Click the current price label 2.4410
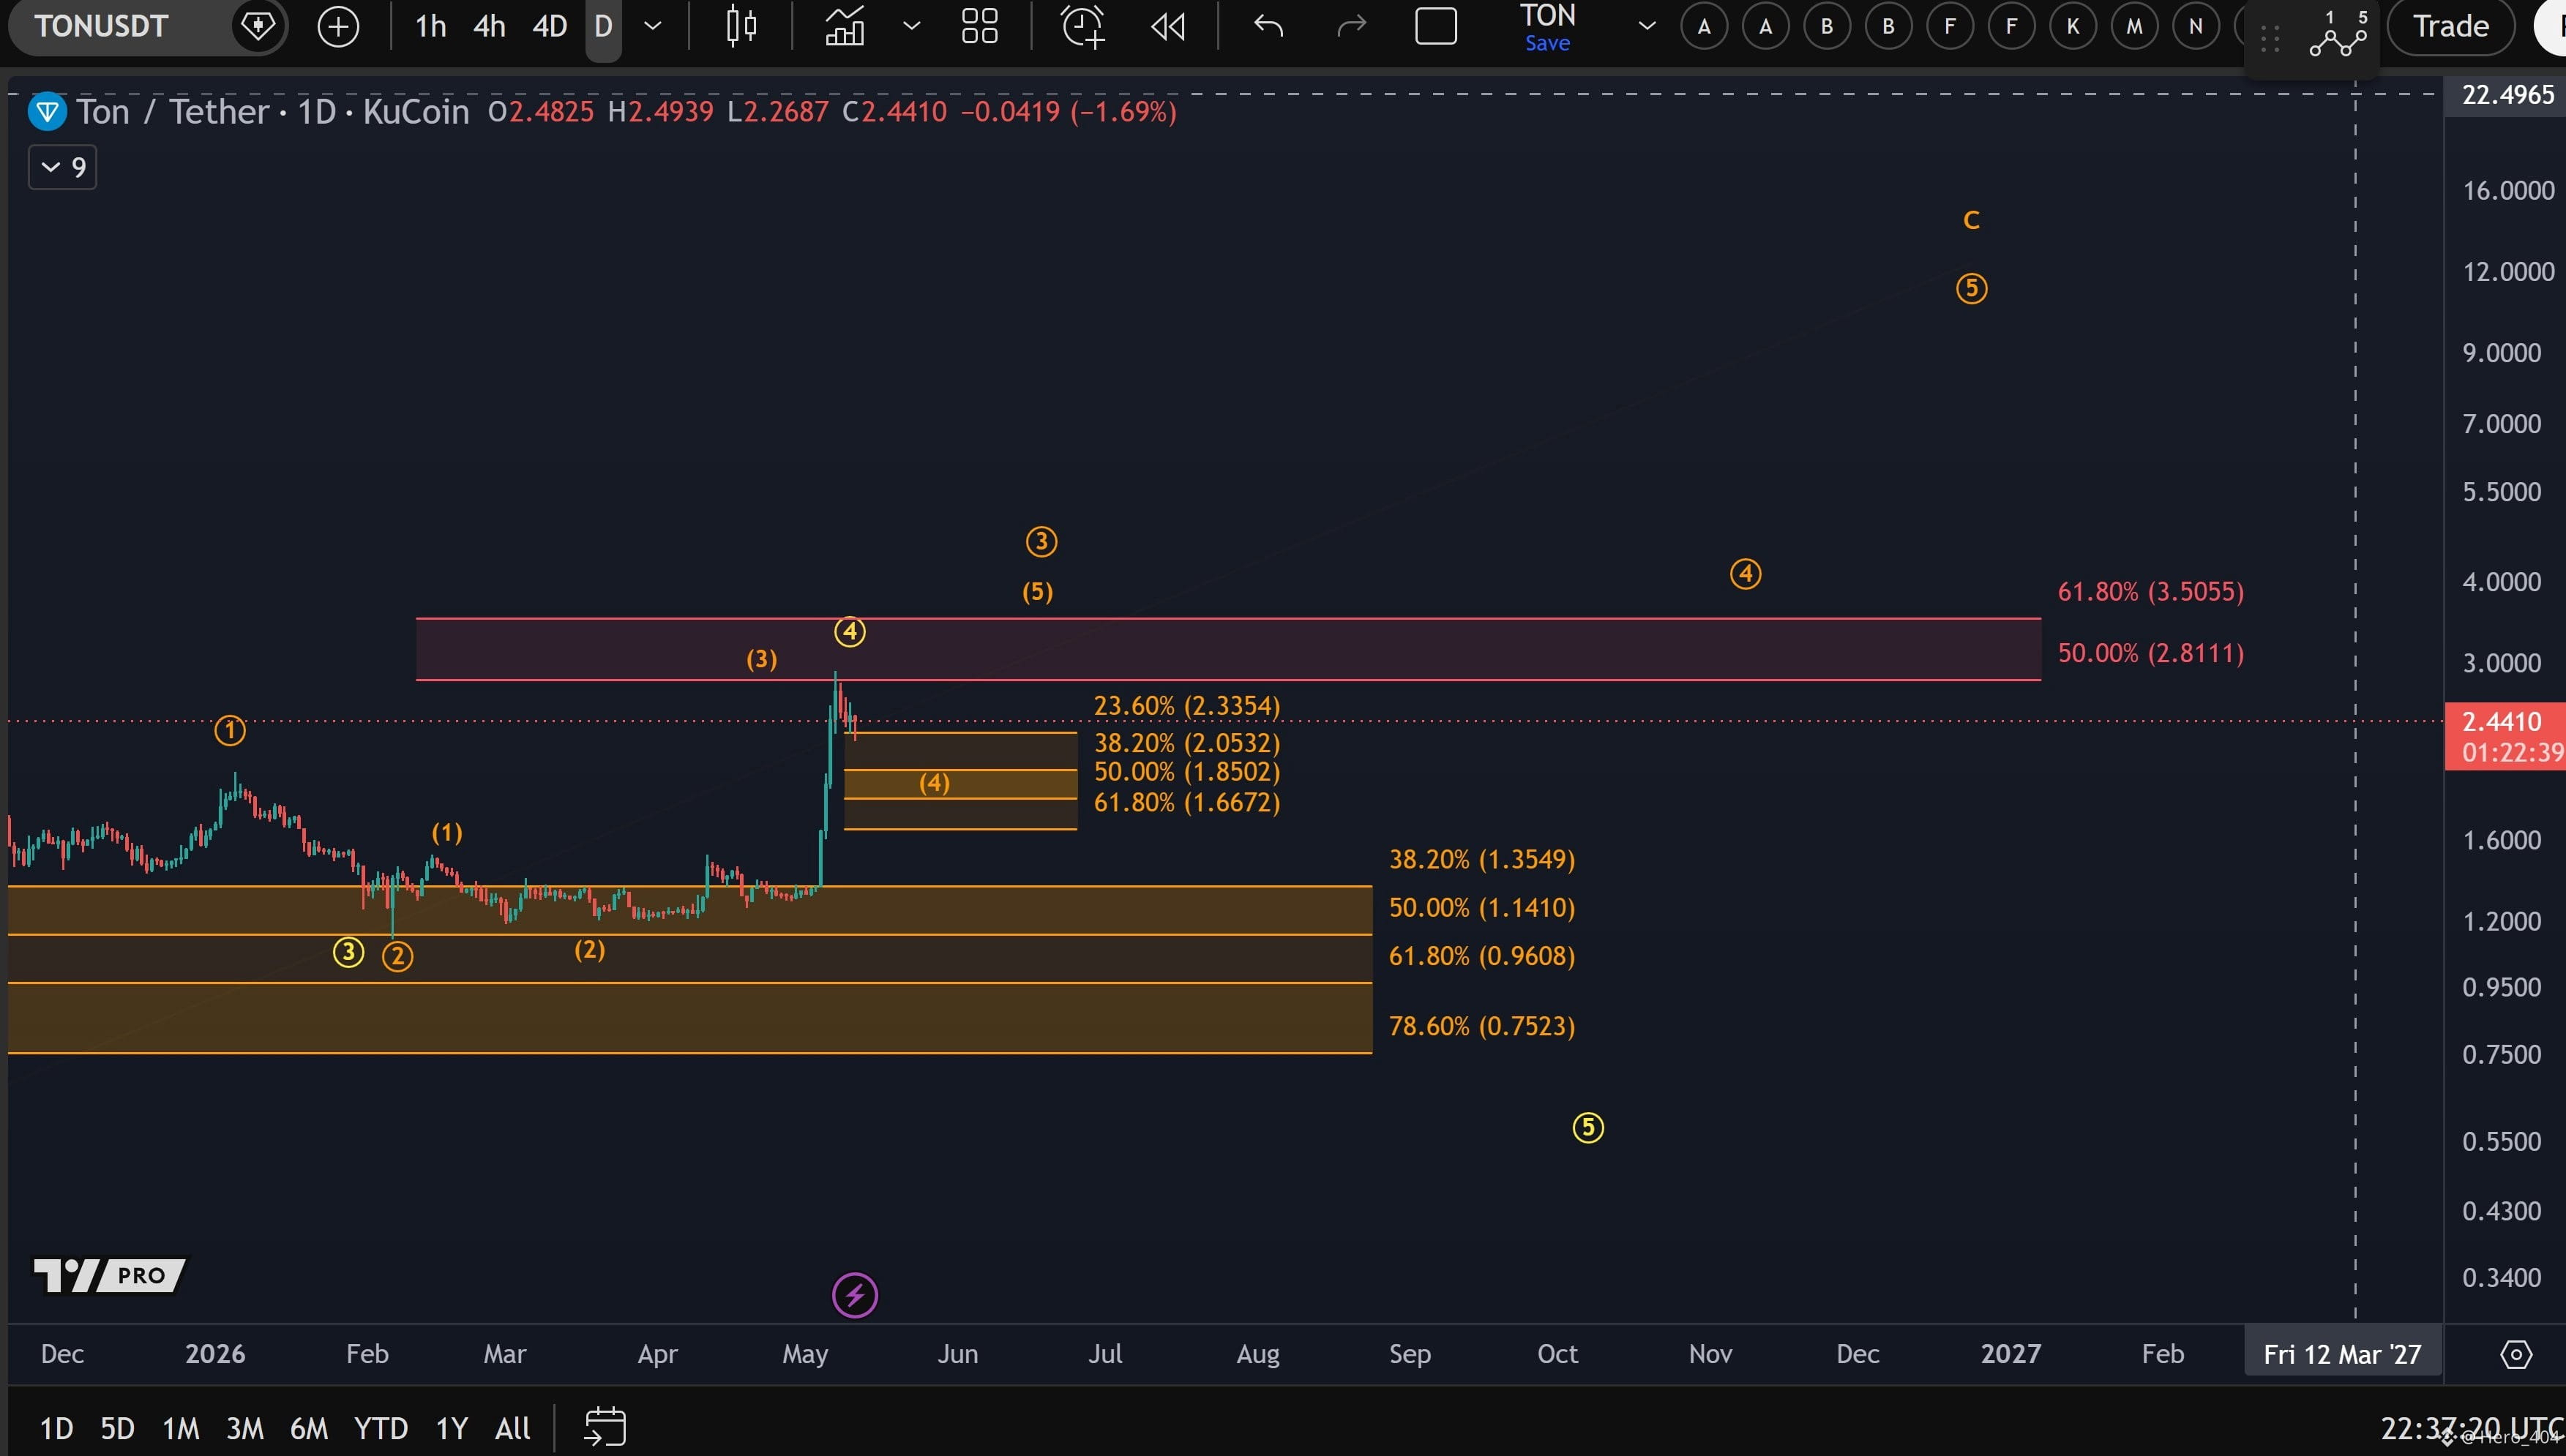The image size is (2566, 1456). click(2504, 735)
